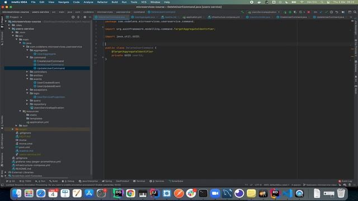Click the Project panel hide (minus) icon
This screenshot has height=201, width=358.
click(x=89, y=17)
